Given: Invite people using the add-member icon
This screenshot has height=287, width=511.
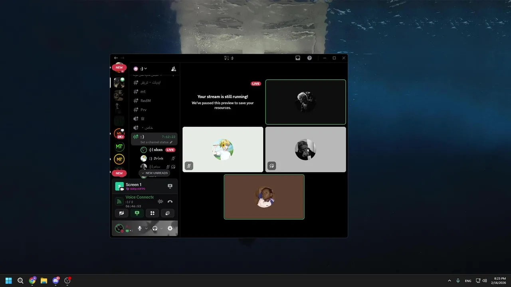Looking at the screenshot, I should [173, 69].
